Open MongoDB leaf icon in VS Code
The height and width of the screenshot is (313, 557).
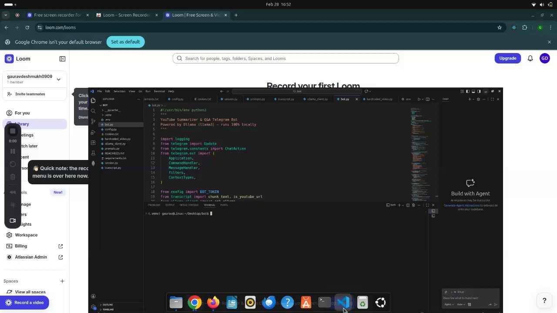click(93, 163)
